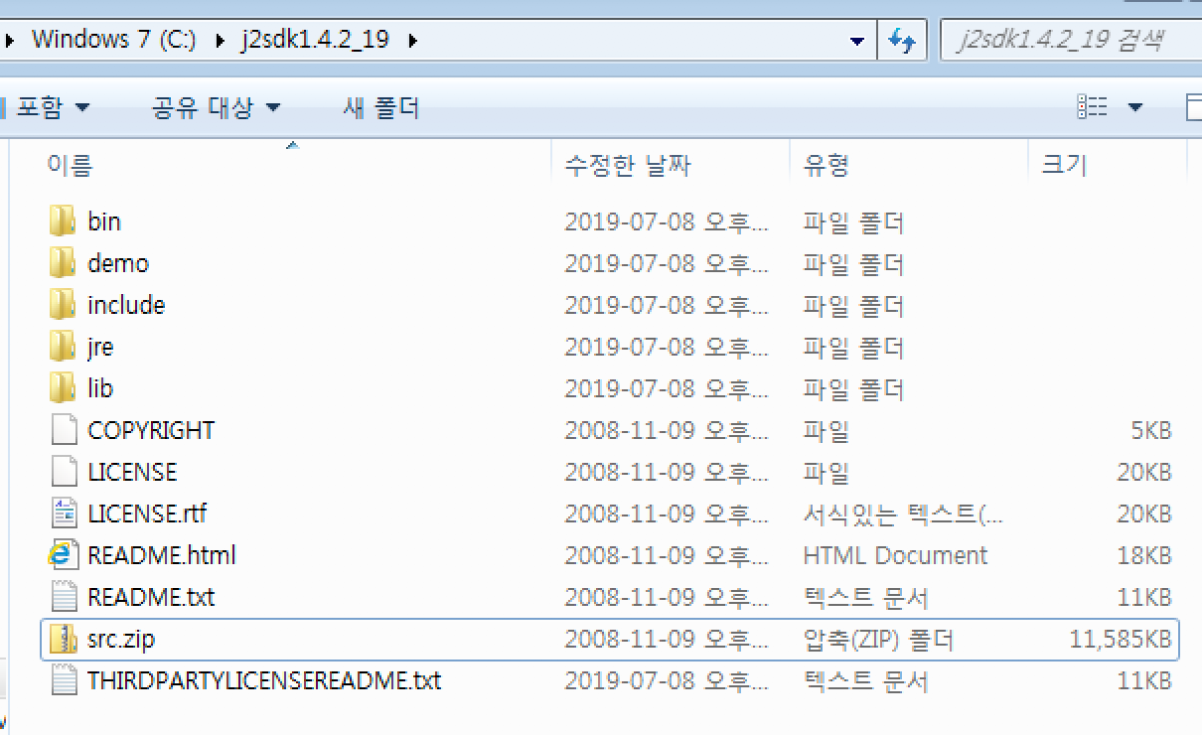Select the file name src.zip
Screen dimensions: 1202x735
coord(121,639)
